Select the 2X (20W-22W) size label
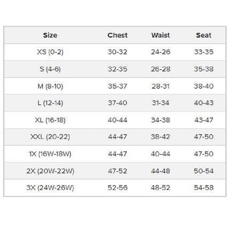The height and width of the screenshot is (233, 233). click(50, 171)
